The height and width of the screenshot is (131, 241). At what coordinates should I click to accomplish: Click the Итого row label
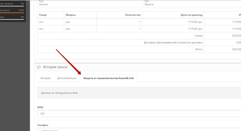(199, 49)
